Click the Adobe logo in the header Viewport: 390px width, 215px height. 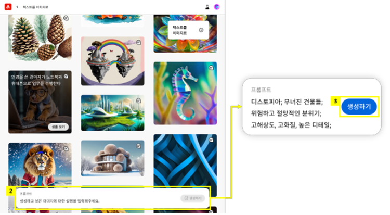(x=8, y=7)
